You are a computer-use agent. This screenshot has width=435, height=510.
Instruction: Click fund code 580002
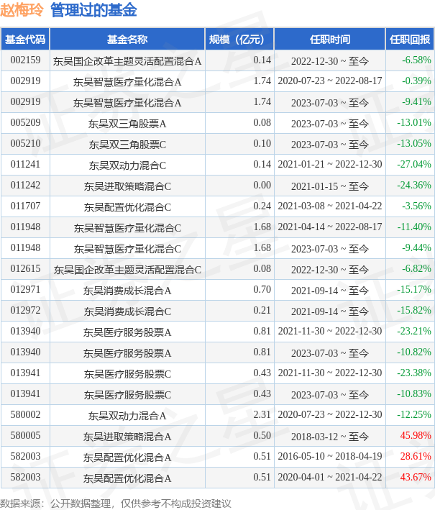25,414
